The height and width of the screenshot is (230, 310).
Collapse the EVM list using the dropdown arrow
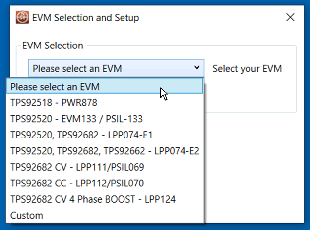click(197, 68)
